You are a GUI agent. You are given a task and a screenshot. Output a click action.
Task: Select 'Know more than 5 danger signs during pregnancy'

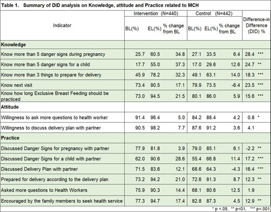53,54
